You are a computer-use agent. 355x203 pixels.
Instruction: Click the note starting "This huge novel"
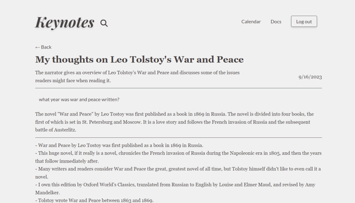(x=178, y=157)
